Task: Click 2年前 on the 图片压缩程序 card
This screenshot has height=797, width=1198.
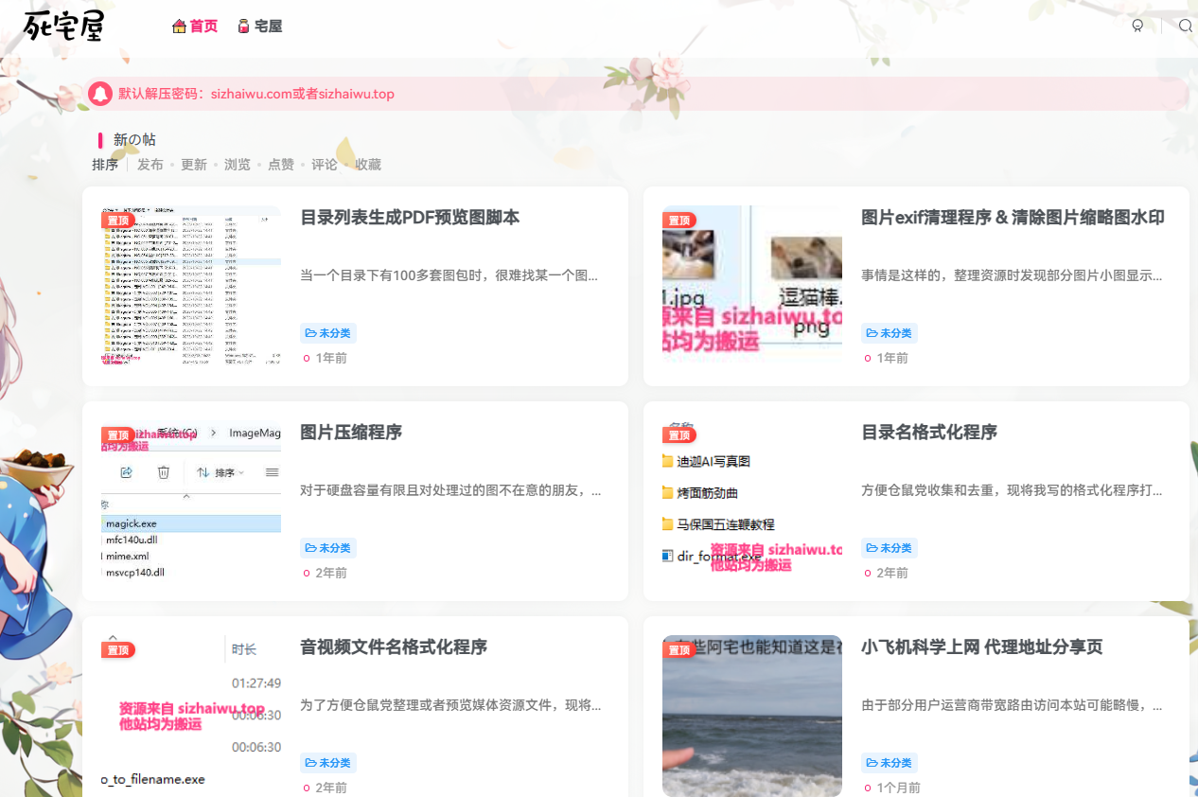Action: coord(331,573)
